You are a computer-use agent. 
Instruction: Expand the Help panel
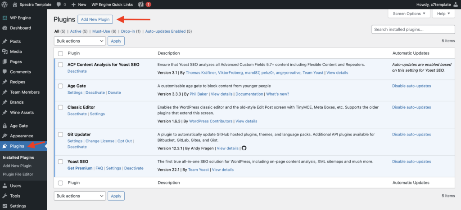(443, 13)
